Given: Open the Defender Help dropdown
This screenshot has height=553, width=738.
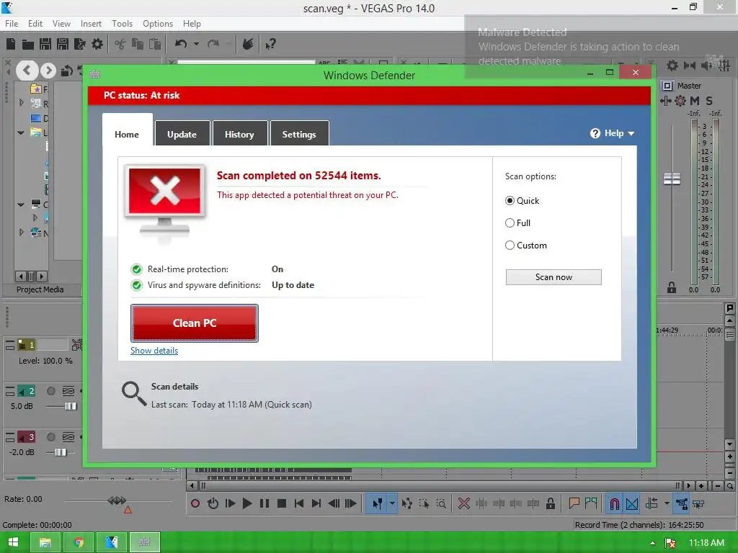Looking at the screenshot, I should pos(613,133).
